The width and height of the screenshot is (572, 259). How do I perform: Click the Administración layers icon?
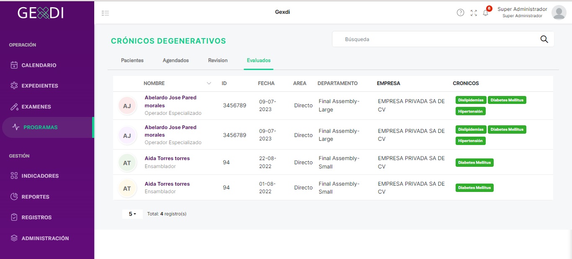(14, 238)
